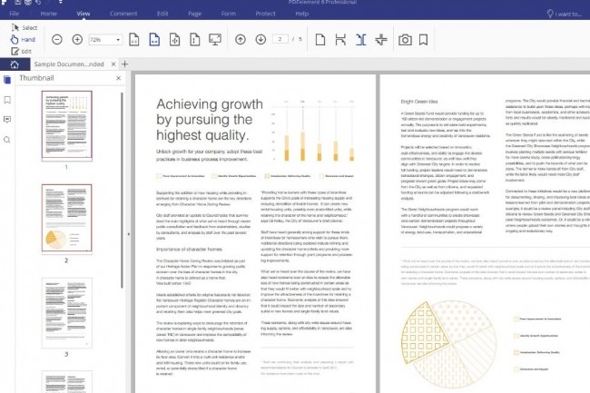Select the Continuous page layout icon

[340, 40]
